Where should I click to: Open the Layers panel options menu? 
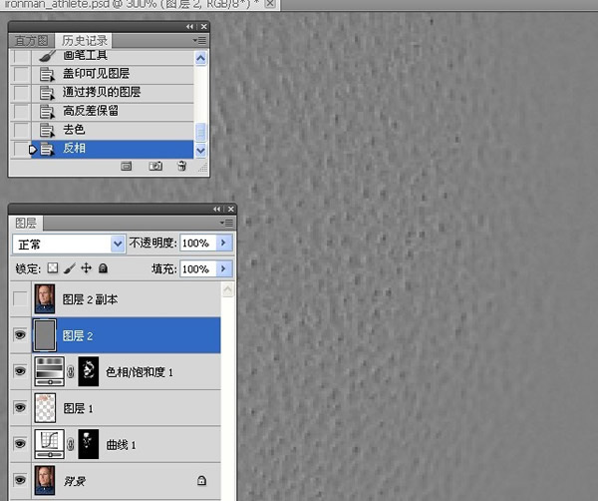[x=226, y=223]
